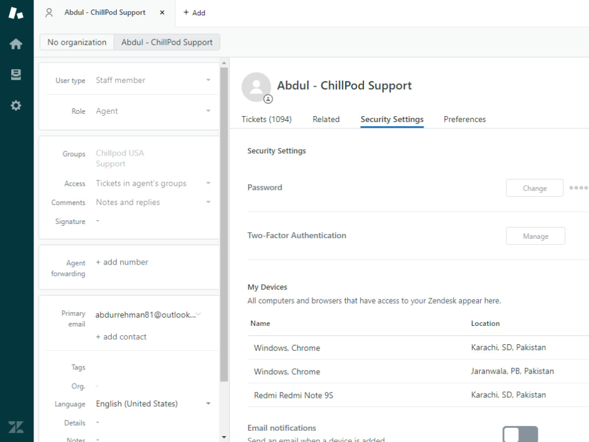Screen dimensions: 589x442
Task: Click the left panel vertical scrollbar
Action: click(224, 225)
